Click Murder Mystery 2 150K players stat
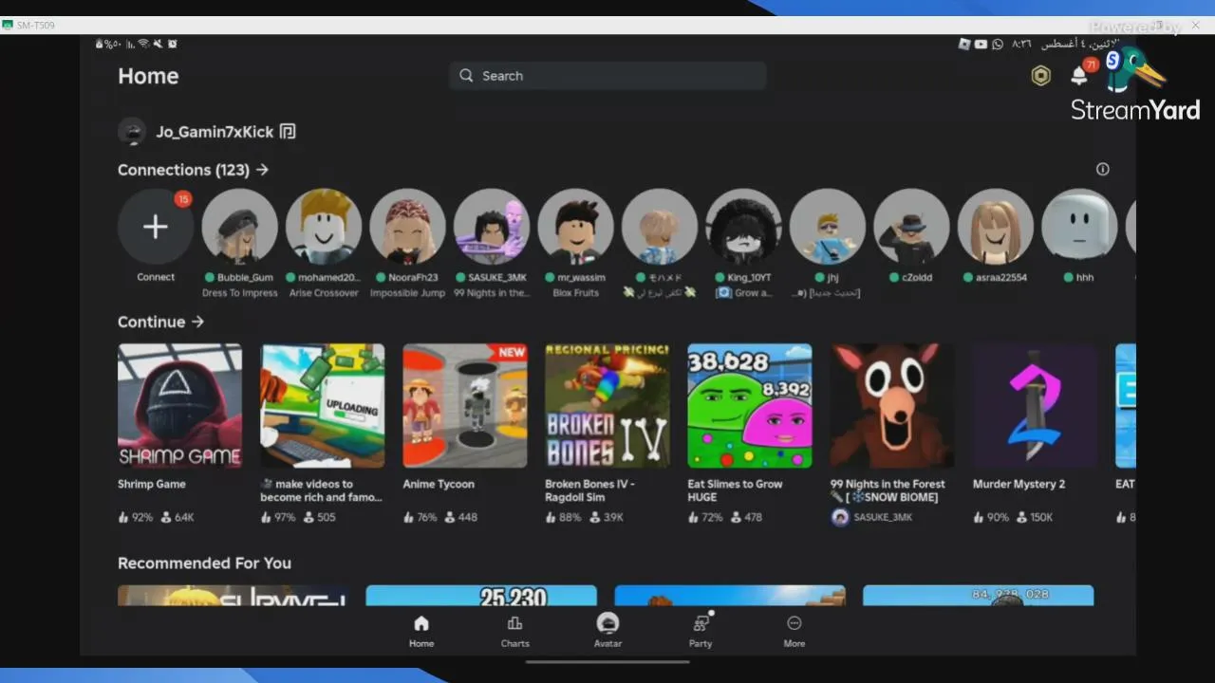This screenshot has height=683, width=1215. [x=1034, y=517]
